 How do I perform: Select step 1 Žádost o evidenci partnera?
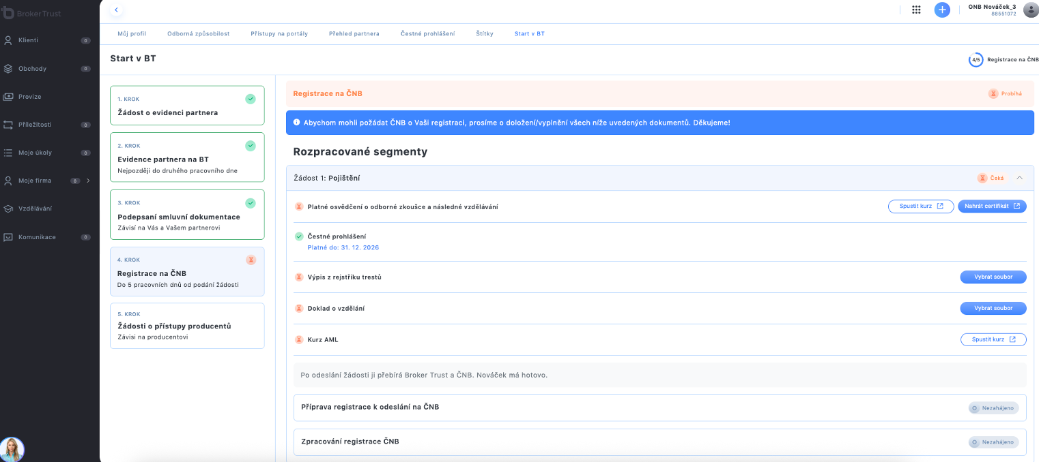tap(187, 106)
